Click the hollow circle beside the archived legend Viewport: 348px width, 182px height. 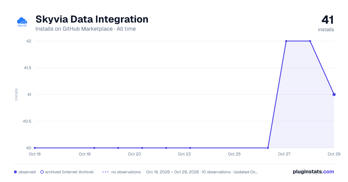42,172
